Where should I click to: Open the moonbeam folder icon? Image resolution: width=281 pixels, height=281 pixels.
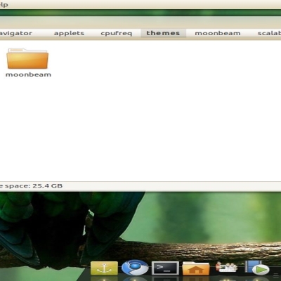click(27, 58)
